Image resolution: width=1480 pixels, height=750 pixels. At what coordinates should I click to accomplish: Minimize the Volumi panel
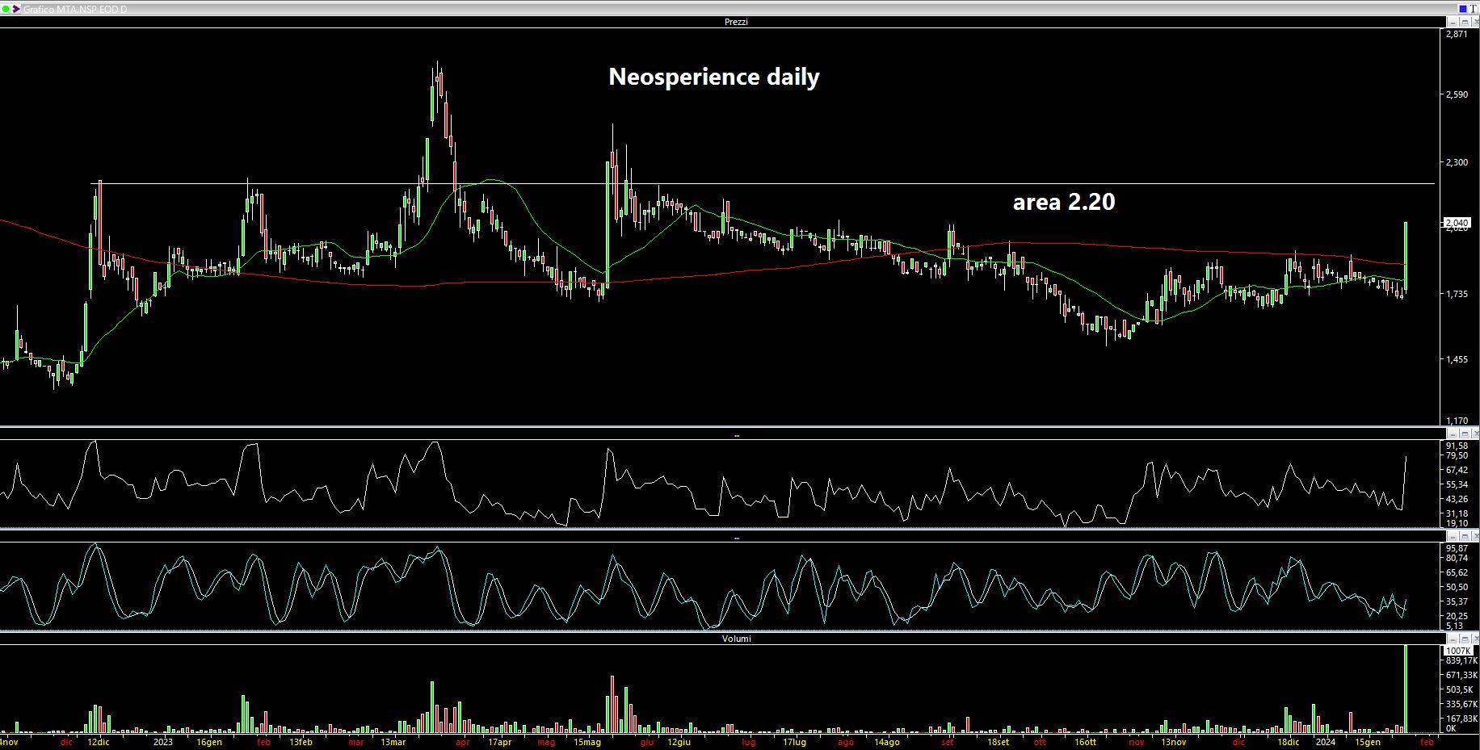pos(1453,638)
